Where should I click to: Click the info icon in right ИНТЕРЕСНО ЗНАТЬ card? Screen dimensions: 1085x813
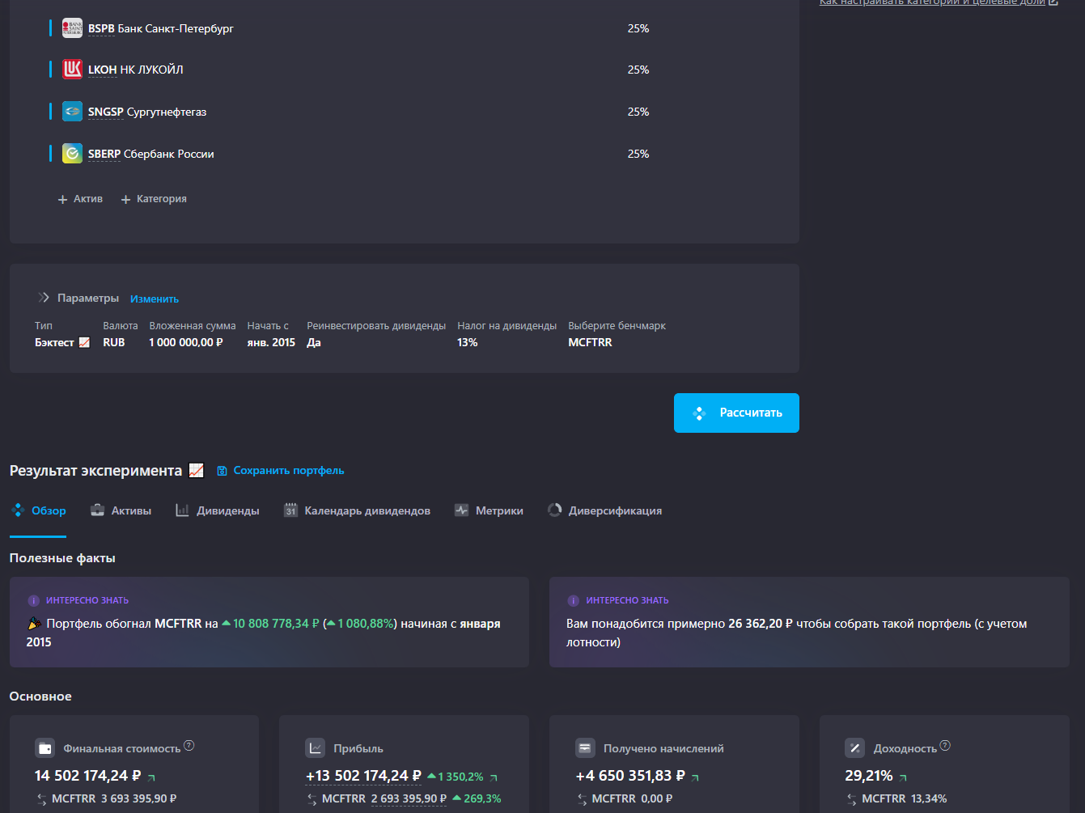pos(573,601)
